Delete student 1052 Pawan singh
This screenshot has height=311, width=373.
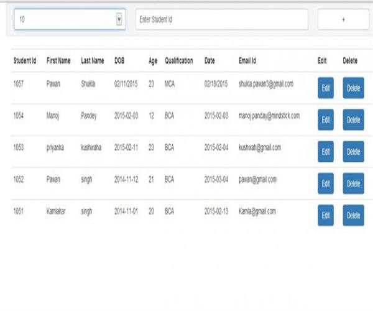click(x=353, y=183)
